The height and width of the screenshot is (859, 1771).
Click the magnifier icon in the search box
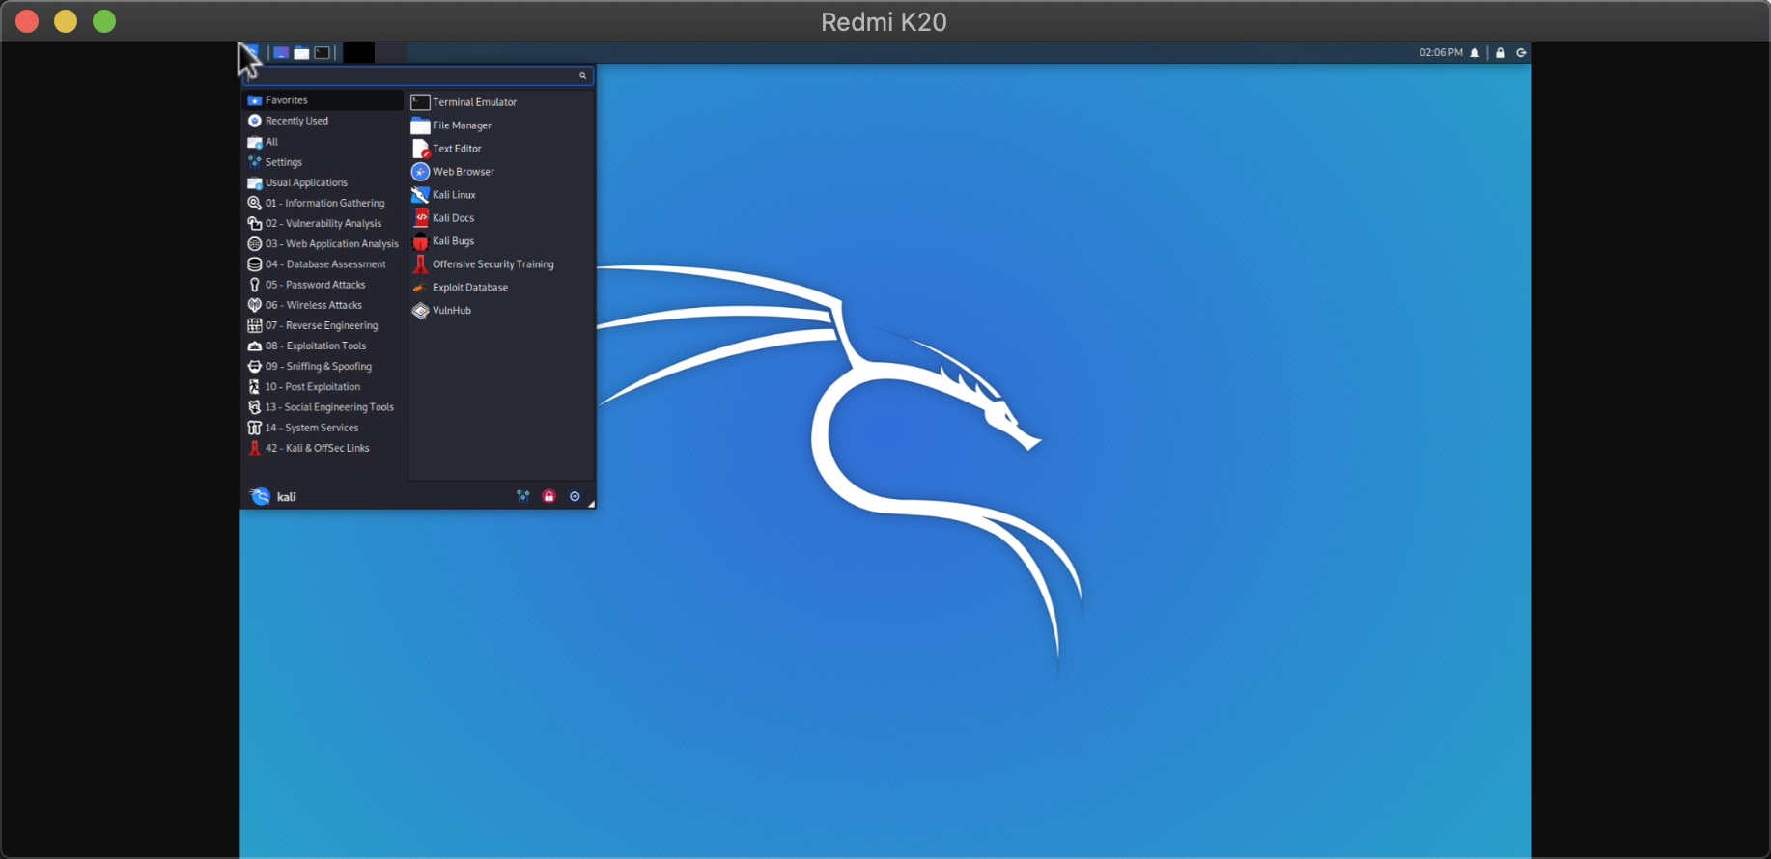(582, 75)
